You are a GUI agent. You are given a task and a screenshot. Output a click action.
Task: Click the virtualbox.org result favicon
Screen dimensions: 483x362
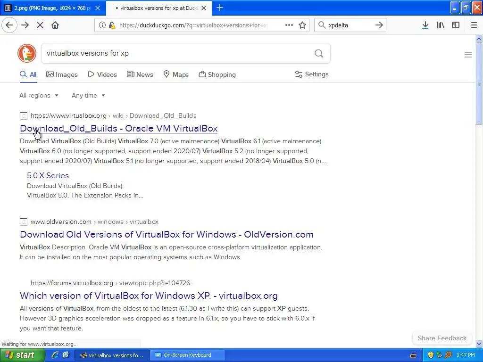tap(24, 116)
